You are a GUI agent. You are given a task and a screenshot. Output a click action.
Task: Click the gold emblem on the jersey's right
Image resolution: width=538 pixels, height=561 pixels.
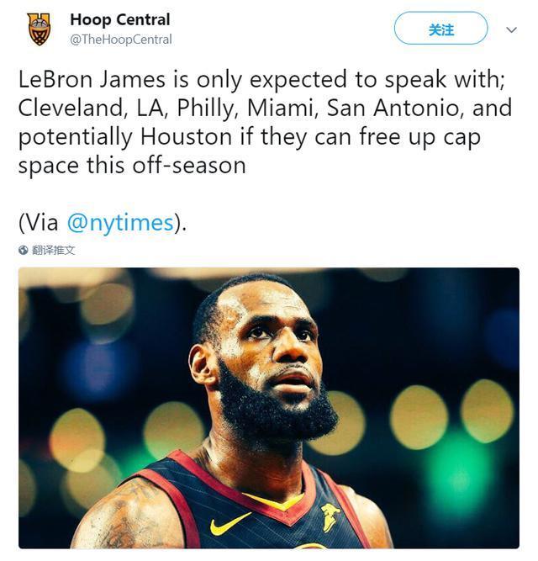[x=331, y=516]
